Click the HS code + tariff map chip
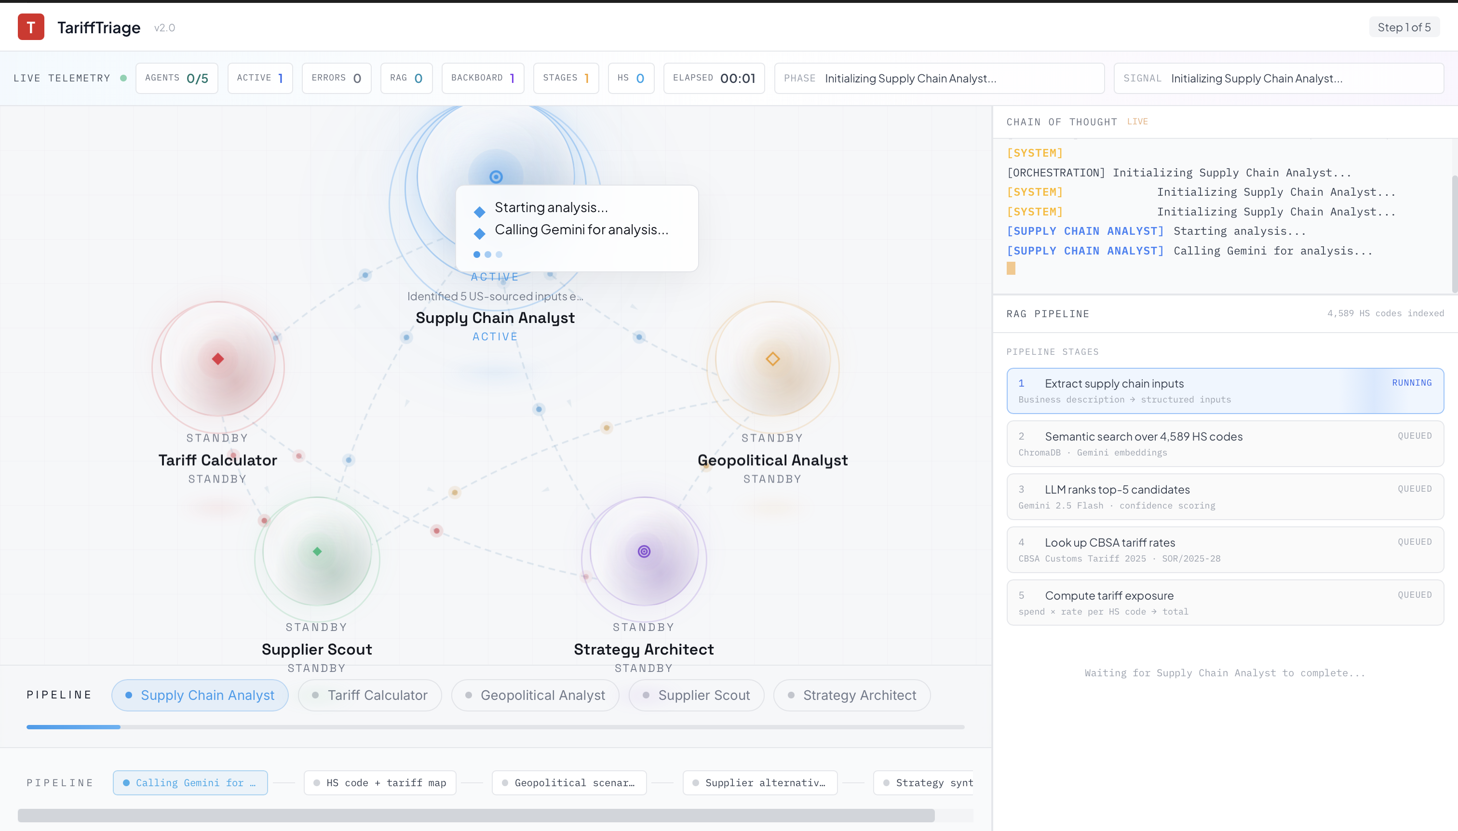The width and height of the screenshot is (1458, 831). pyautogui.click(x=379, y=782)
